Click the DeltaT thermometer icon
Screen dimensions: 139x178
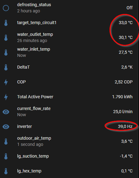pyautogui.click(x=6, y=67)
